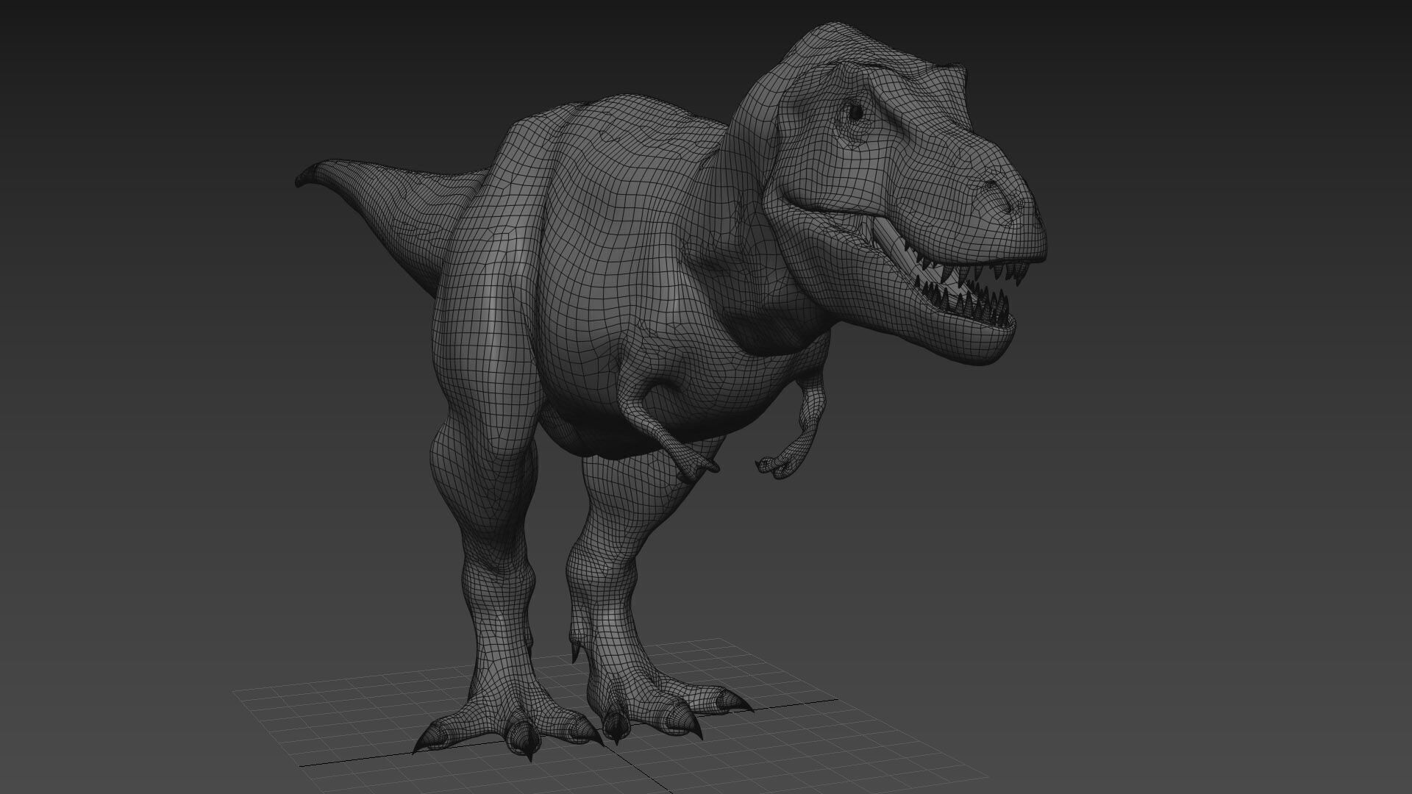The height and width of the screenshot is (794, 1412).
Task: Click the T-Rex's eye
Action: coord(855,112)
